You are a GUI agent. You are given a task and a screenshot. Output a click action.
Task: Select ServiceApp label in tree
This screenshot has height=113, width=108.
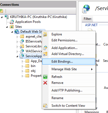(x=34, y=56)
